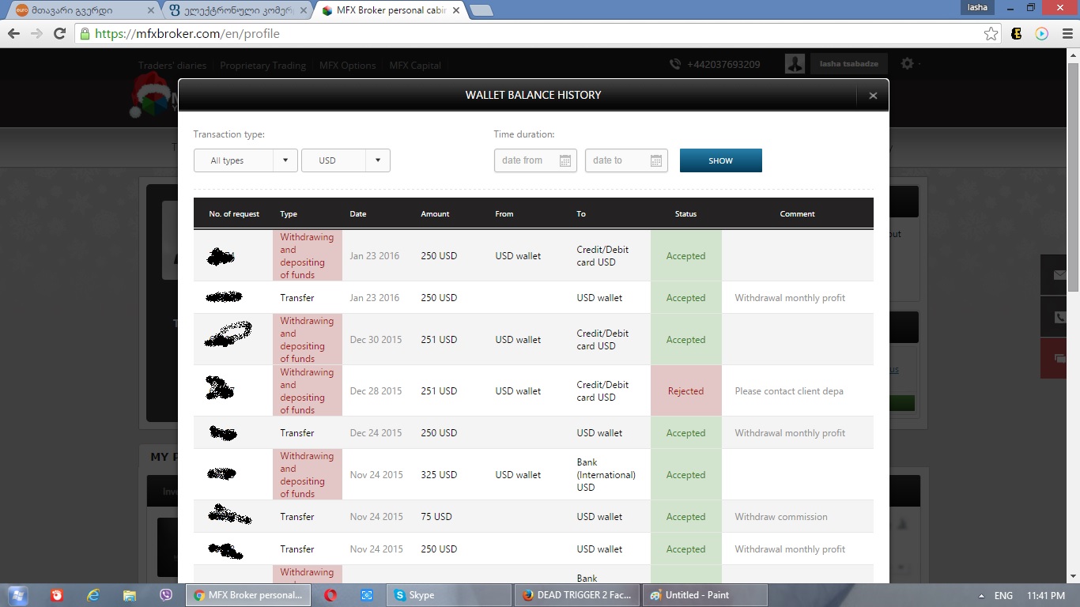
Task: Switch to the second browser tab
Action: 237,10
